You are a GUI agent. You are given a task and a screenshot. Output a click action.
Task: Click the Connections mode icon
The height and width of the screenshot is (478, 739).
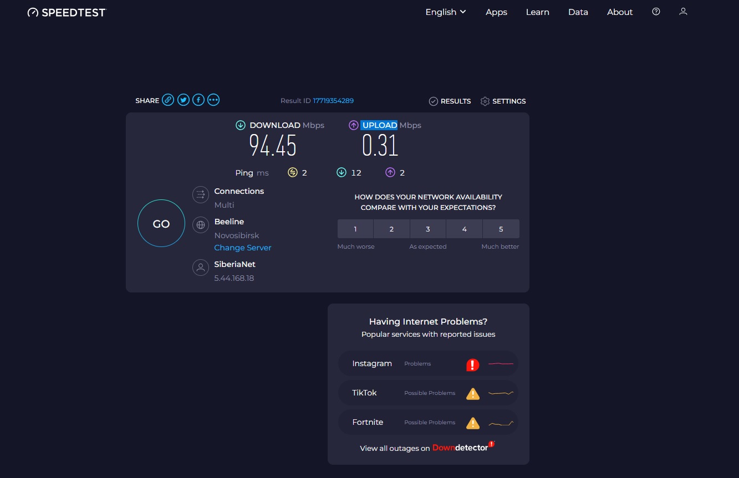[200, 194]
